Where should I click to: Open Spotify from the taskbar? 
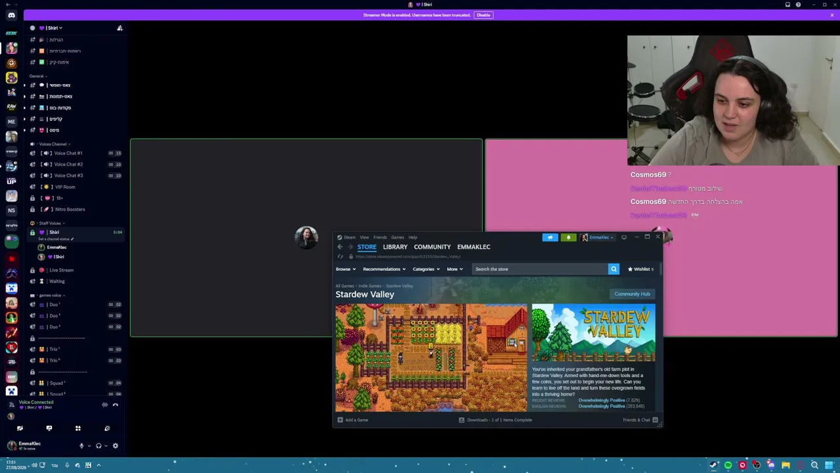[x=728, y=465]
